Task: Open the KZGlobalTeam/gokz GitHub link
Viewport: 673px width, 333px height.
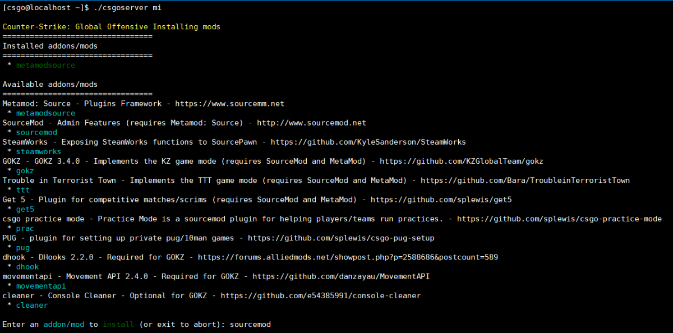Action: coord(461,161)
